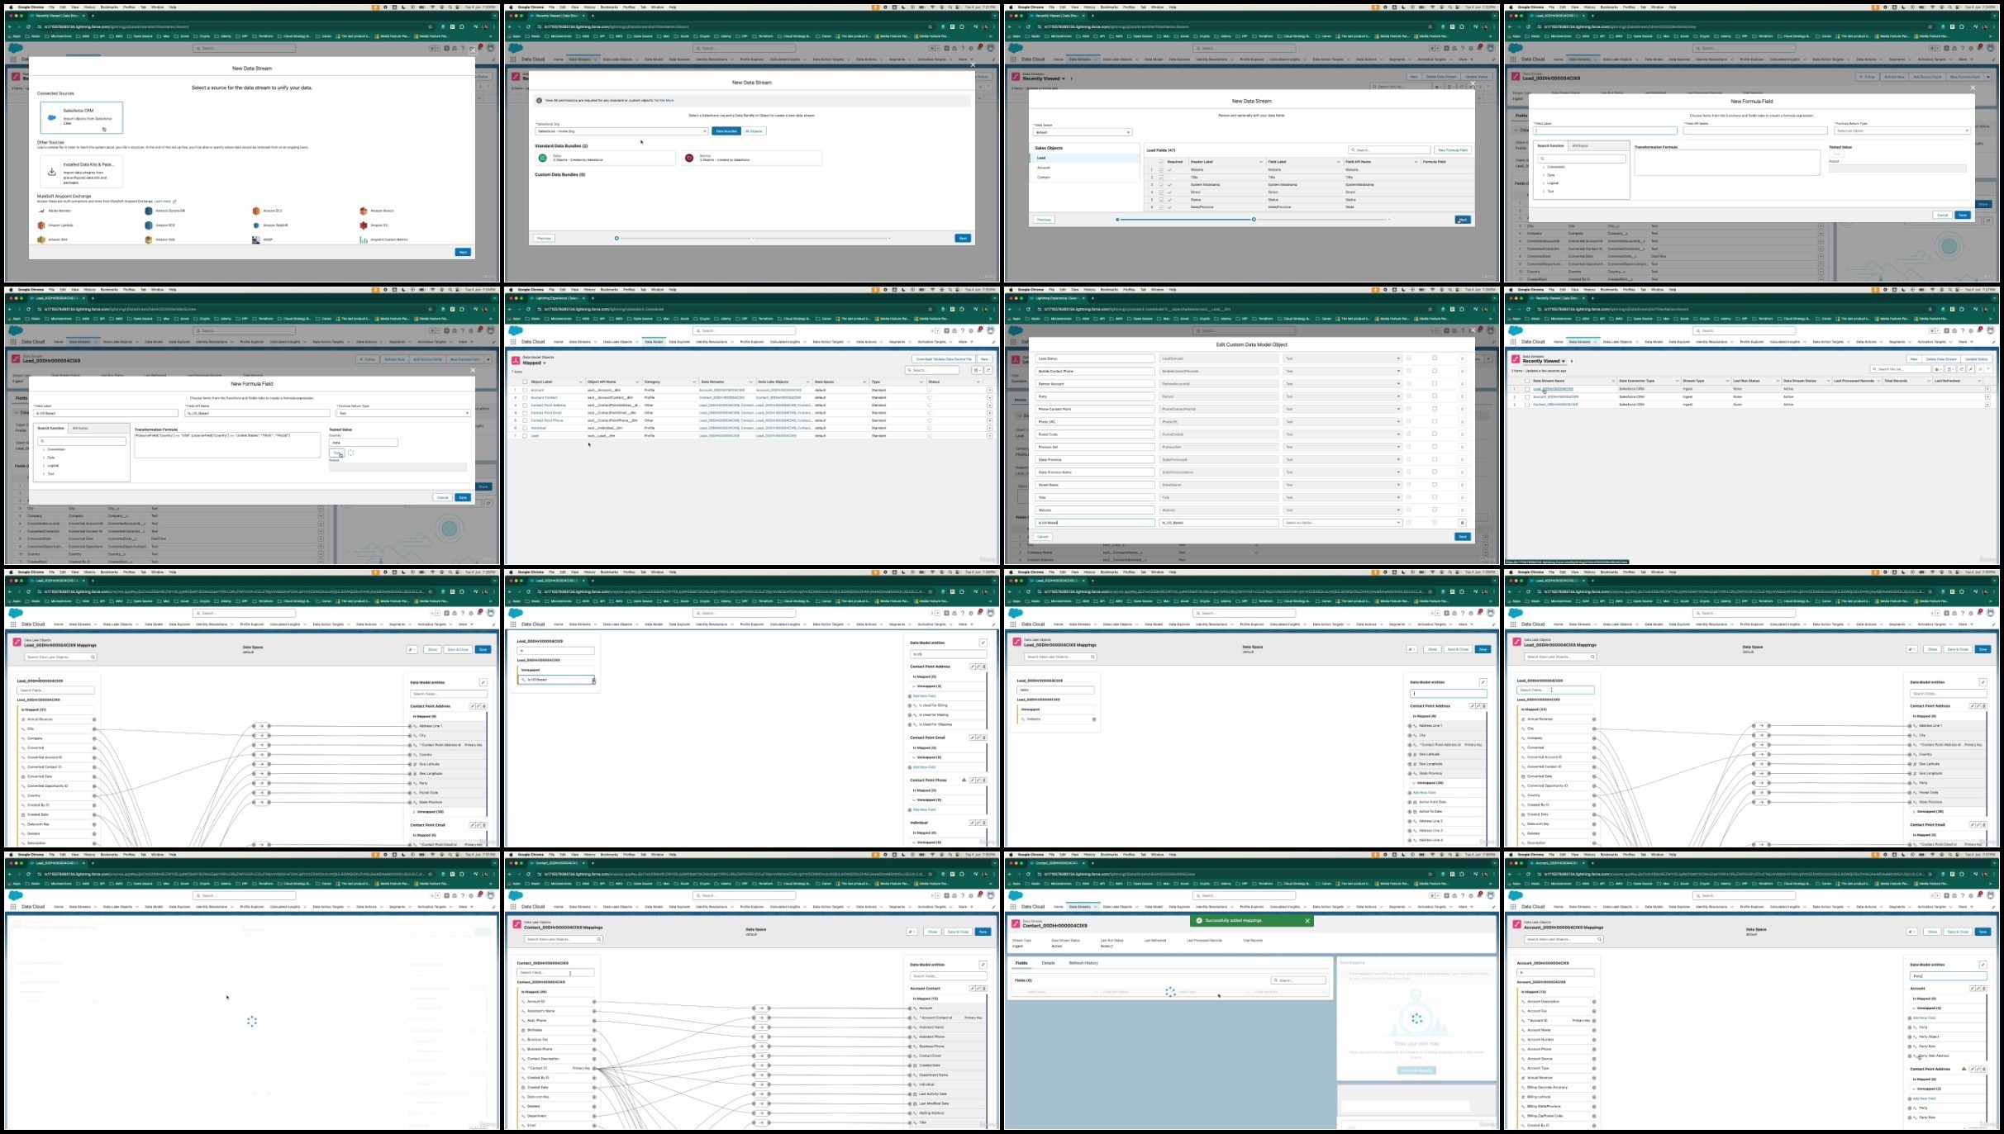
Task: Click New Formula Field in the Lead Fields panel
Action: pyautogui.click(x=1452, y=150)
